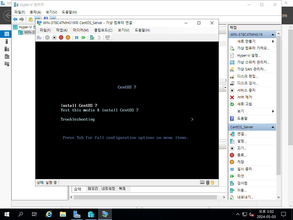Screen dimensions: 293x220
Task: Click the red Shut Down toolbar icon
Action: pyautogui.click(x=61, y=38)
